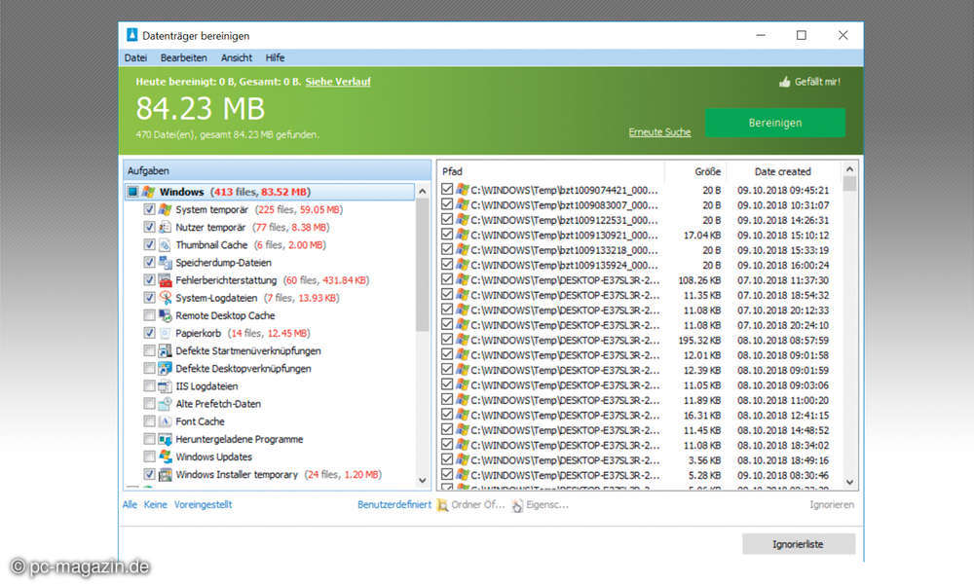This screenshot has height=584, width=974.
Task: Click the System temporär Windows flag icon
Action: 165,210
